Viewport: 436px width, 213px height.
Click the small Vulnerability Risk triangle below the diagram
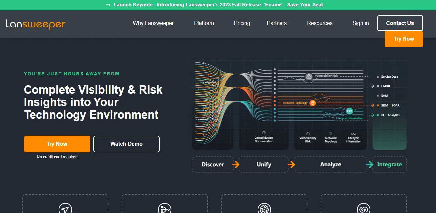[x=308, y=133]
